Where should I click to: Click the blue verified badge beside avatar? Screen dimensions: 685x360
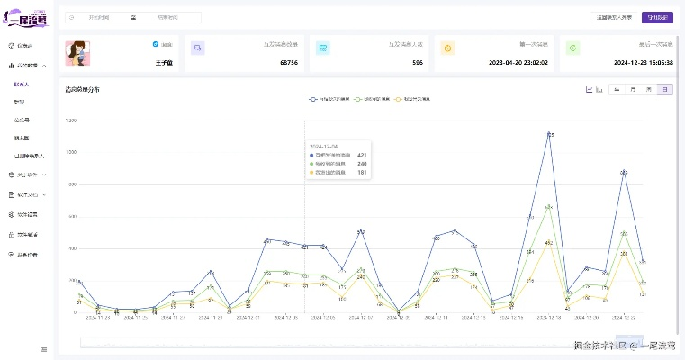click(x=156, y=44)
